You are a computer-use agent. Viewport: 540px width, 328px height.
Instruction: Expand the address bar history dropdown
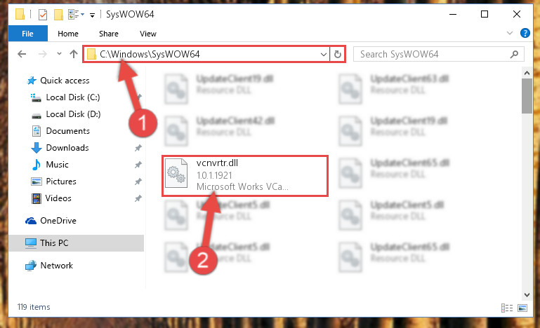324,55
